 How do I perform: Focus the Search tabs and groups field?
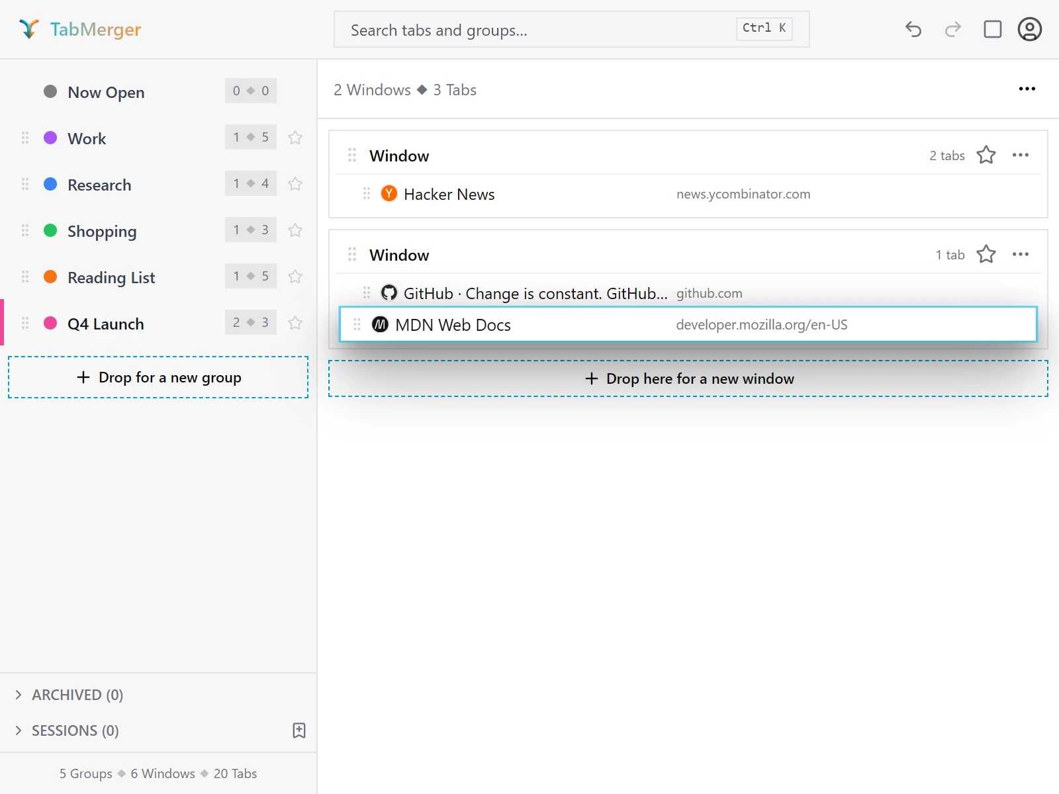(572, 29)
